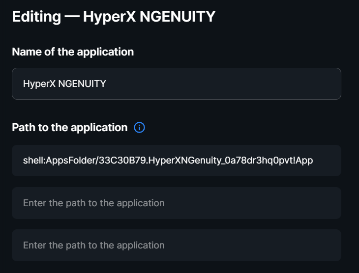The image size is (359, 273).
Task: Click the third application path field
Action: pyautogui.click(x=177, y=246)
